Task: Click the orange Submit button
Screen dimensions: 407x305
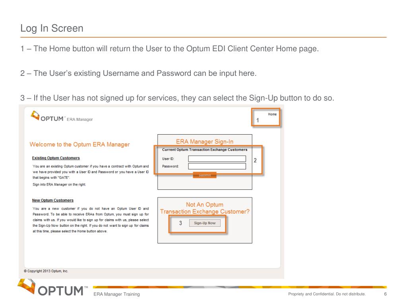Action: click(205, 175)
